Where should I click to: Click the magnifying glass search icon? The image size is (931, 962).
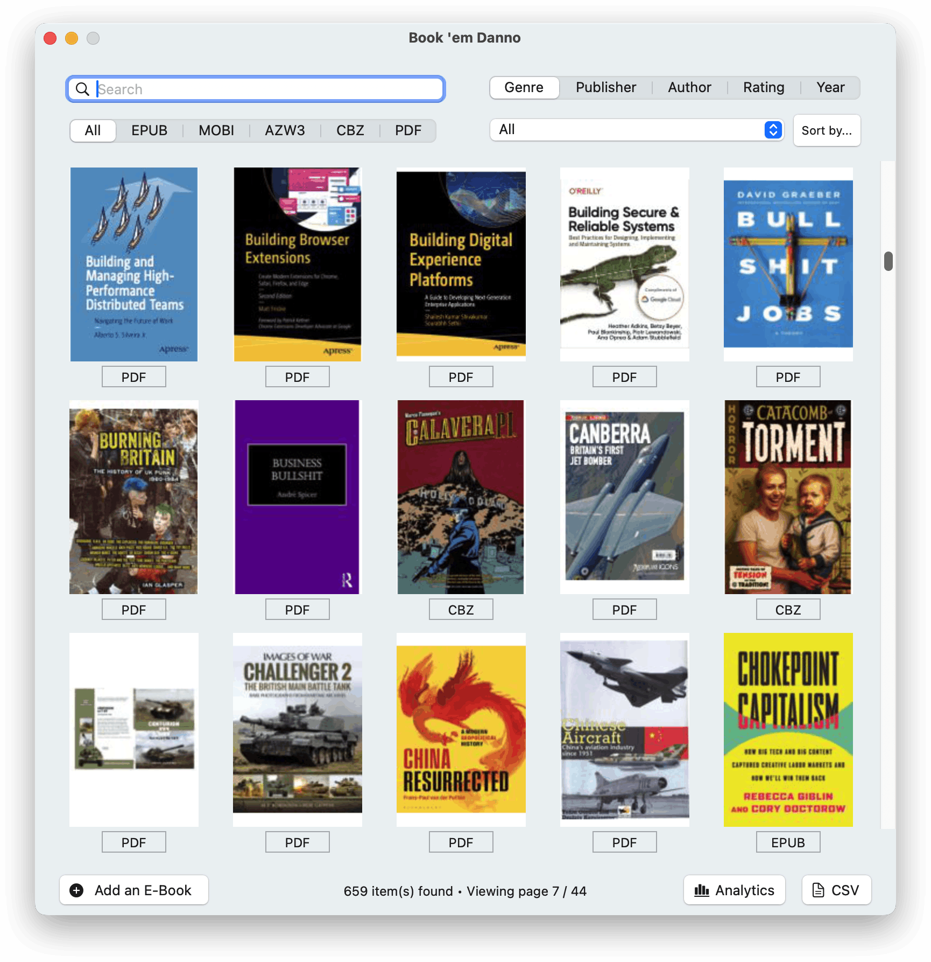click(82, 89)
